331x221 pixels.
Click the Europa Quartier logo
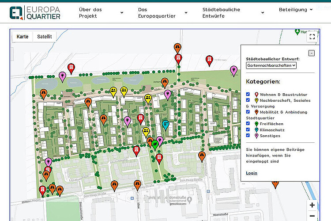[36, 12]
